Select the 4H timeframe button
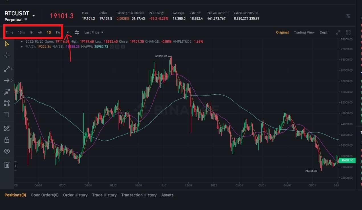Screen dimensions: 362x210 coord(40,32)
